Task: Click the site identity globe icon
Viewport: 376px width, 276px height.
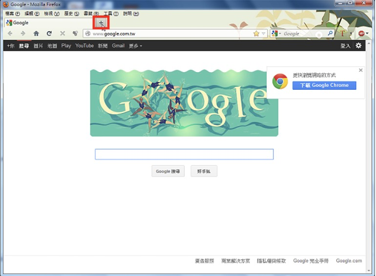Action: [88, 34]
